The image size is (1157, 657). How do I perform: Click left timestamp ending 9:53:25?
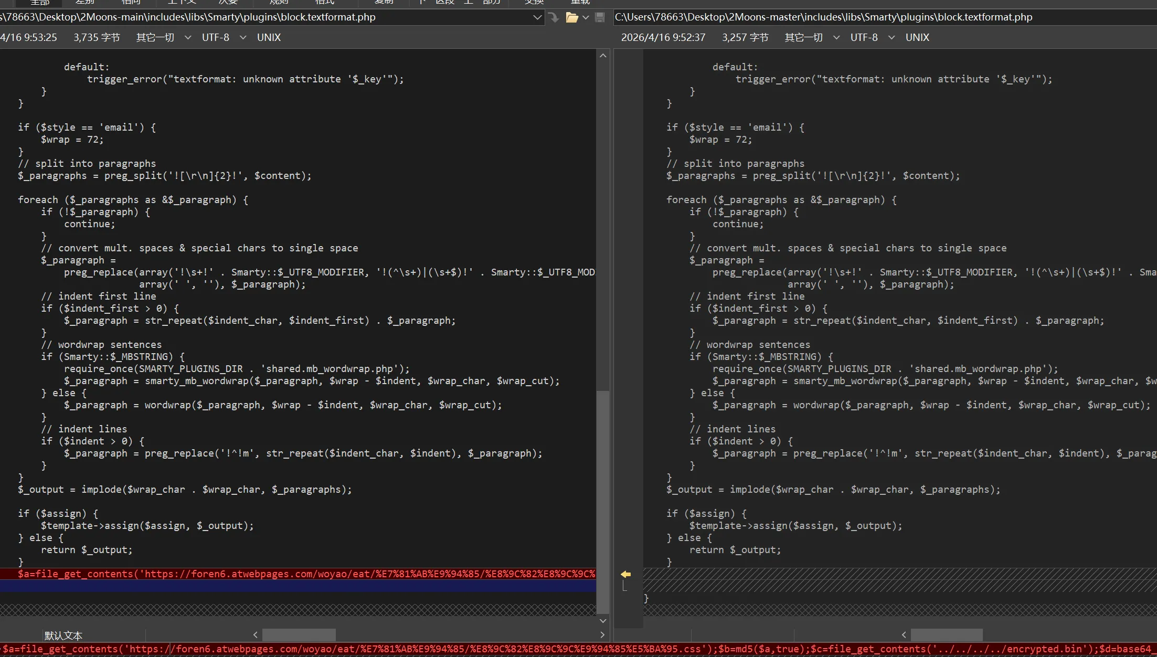[29, 38]
